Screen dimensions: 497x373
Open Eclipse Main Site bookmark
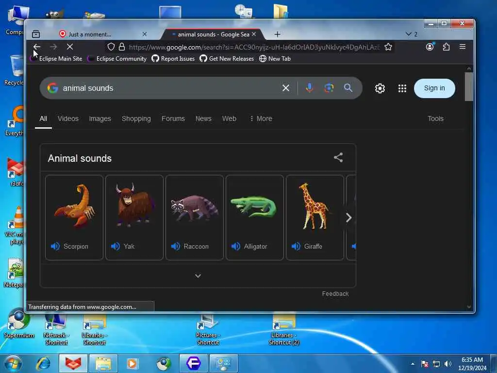(x=56, y=59)
